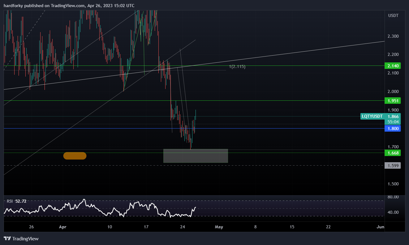The width and height of the screenshot is (409, 245).
Task: Click the blue 1.800 price label
Action: (x=392, y=129)
